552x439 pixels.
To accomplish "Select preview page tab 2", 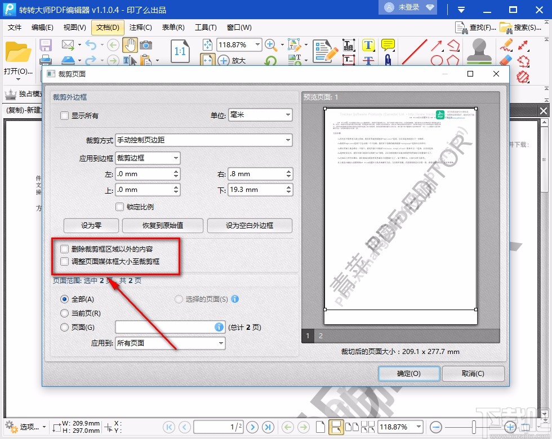I will click(x=320, y=335).
